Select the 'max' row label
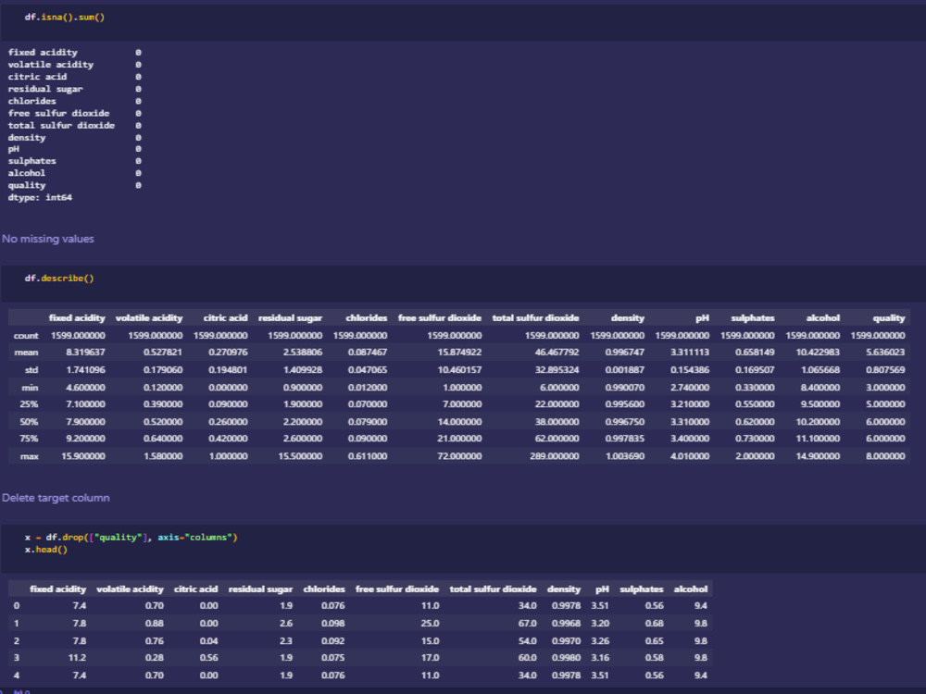The image size is (926, 694). [x=30, y=456]
